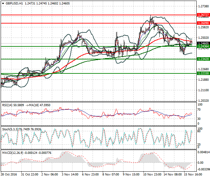Click the 6 Nov 23:00 time label
The height and width of the screenshot is (178, 210).
tap(90, 175)
